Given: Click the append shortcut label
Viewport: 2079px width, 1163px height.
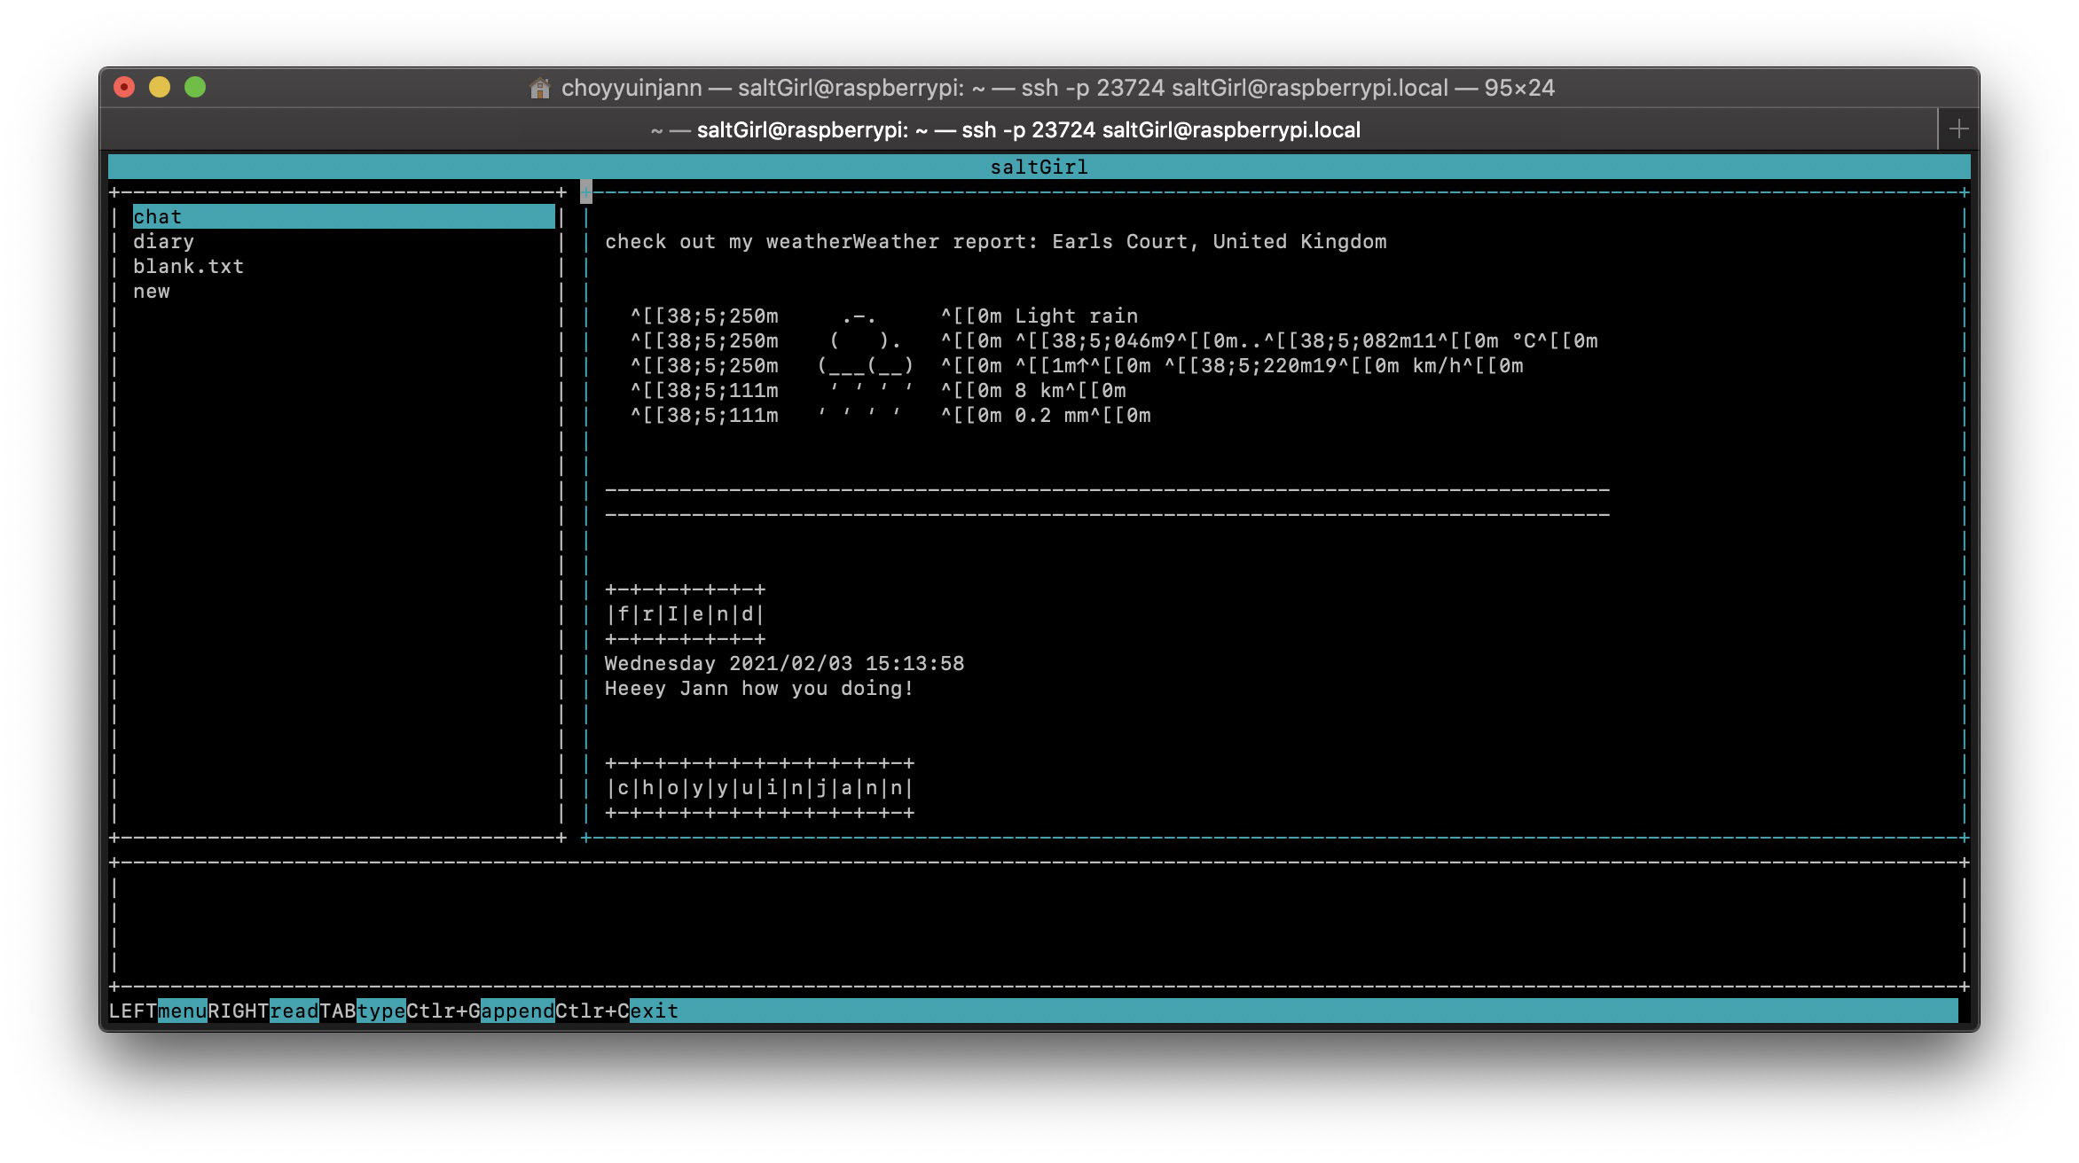Looking at the screenshot, I should 518,1011.
